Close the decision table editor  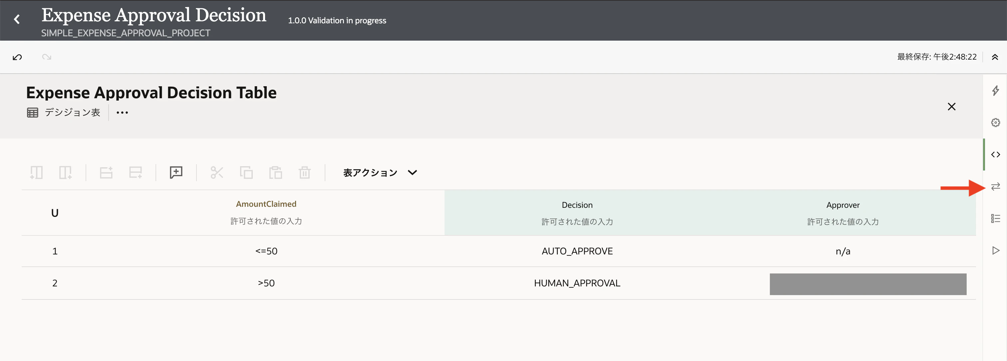(x=951, y=106)
